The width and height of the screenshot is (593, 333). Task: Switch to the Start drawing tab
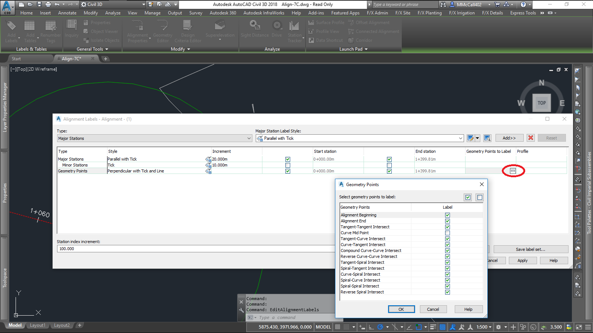coord(16,58)
